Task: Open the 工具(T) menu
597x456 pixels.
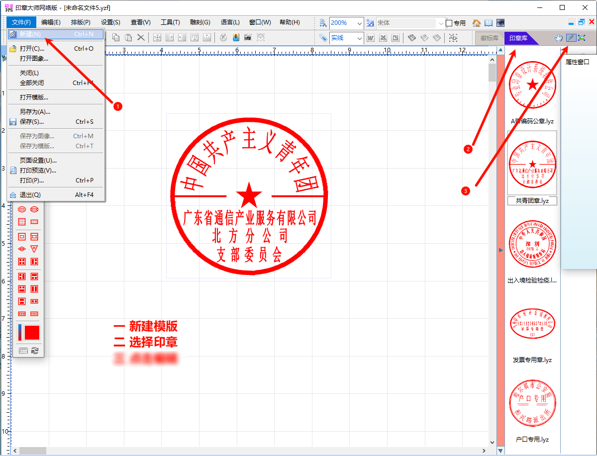Action: (170, 22)
